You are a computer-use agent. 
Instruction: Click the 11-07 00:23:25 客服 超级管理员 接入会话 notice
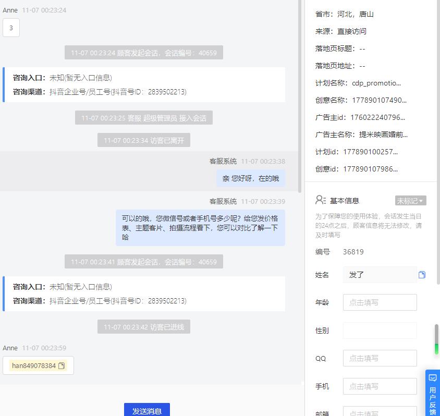click(144, 118)
